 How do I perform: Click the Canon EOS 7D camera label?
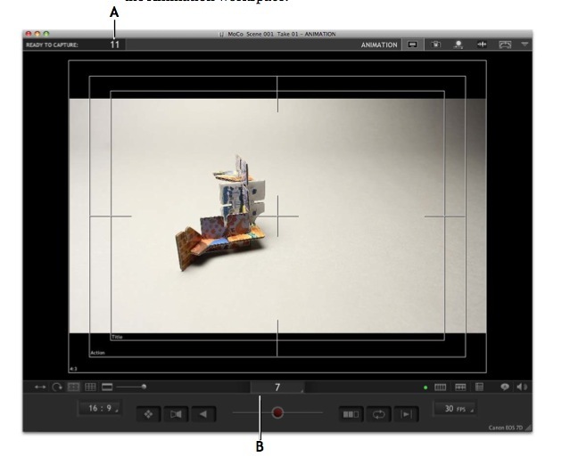tap(505, 428)
